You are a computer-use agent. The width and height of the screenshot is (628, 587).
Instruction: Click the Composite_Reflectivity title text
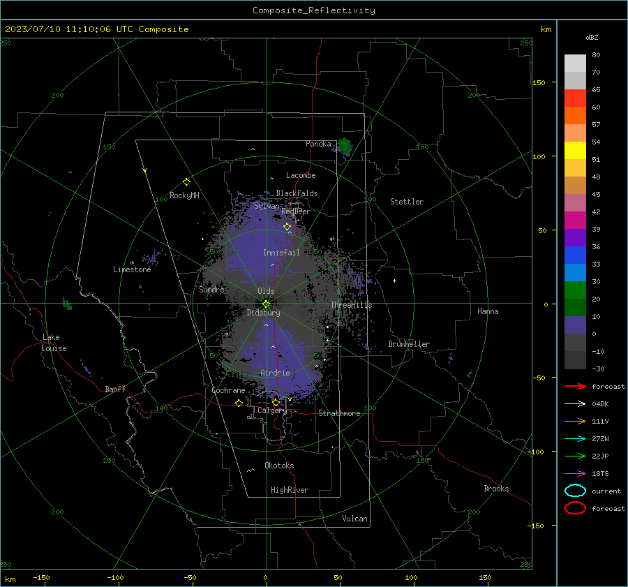click(x=314, y=10)
